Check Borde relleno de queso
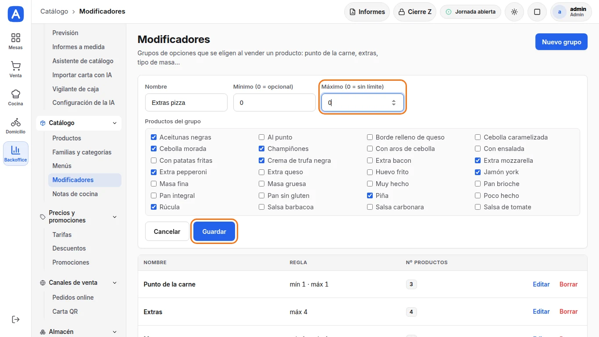The width and height of the screenshot is (599, 337). pos(370,137)
